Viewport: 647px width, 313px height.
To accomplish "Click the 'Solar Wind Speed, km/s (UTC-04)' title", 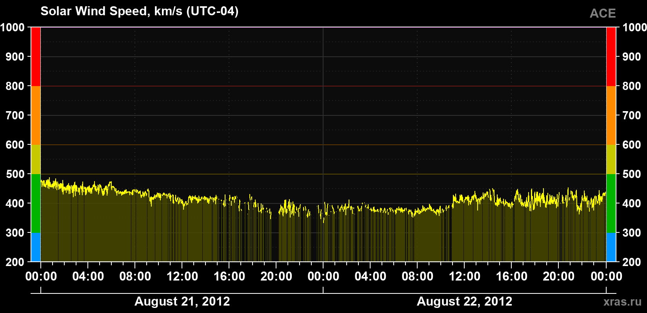I will point(139,11).
